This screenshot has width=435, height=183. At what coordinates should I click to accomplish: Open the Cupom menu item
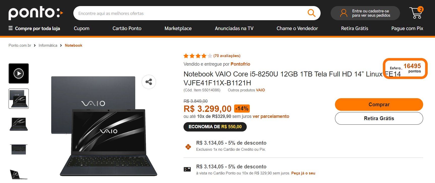82,28
